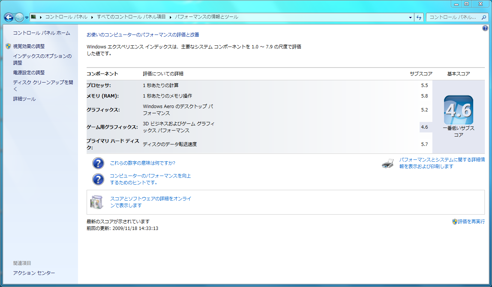Open the recent pages dropdown arrow
Viewport: 492px width, 287px height.
[27, 18]
